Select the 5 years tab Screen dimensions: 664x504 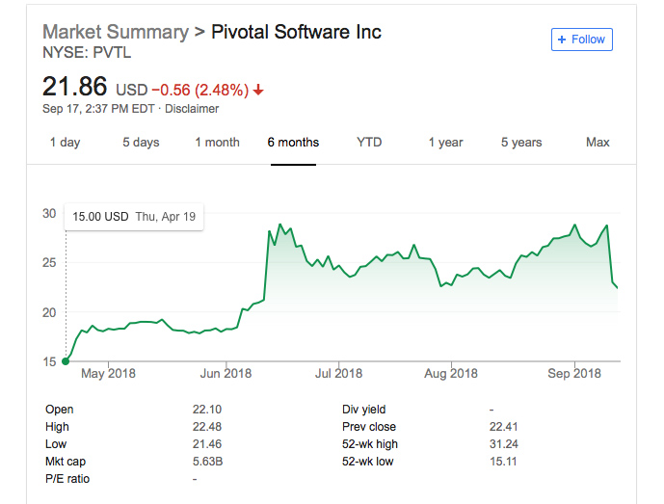(x=521, y=143)
